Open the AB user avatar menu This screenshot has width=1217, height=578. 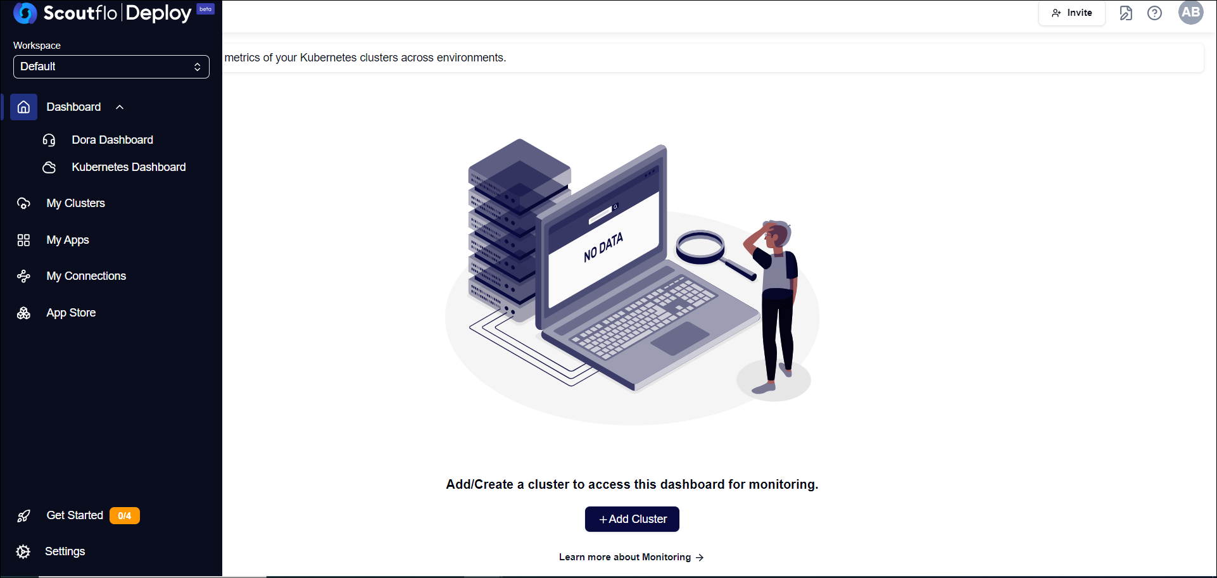coord(1190,12)
